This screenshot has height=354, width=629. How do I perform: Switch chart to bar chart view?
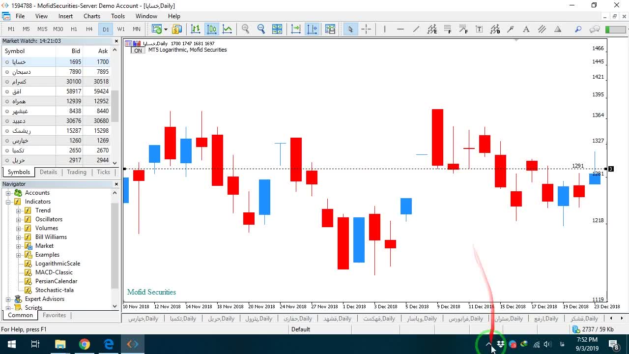196,29
